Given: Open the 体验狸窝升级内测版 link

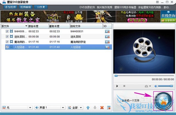Looking at the screenshot, I should pyautogui.click(x=150, y=7).
